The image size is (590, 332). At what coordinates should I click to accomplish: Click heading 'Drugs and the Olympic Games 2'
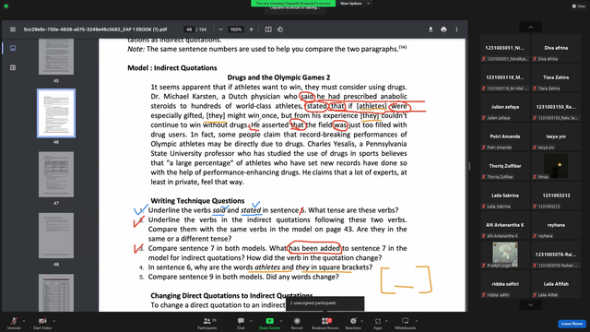[278, 77]
